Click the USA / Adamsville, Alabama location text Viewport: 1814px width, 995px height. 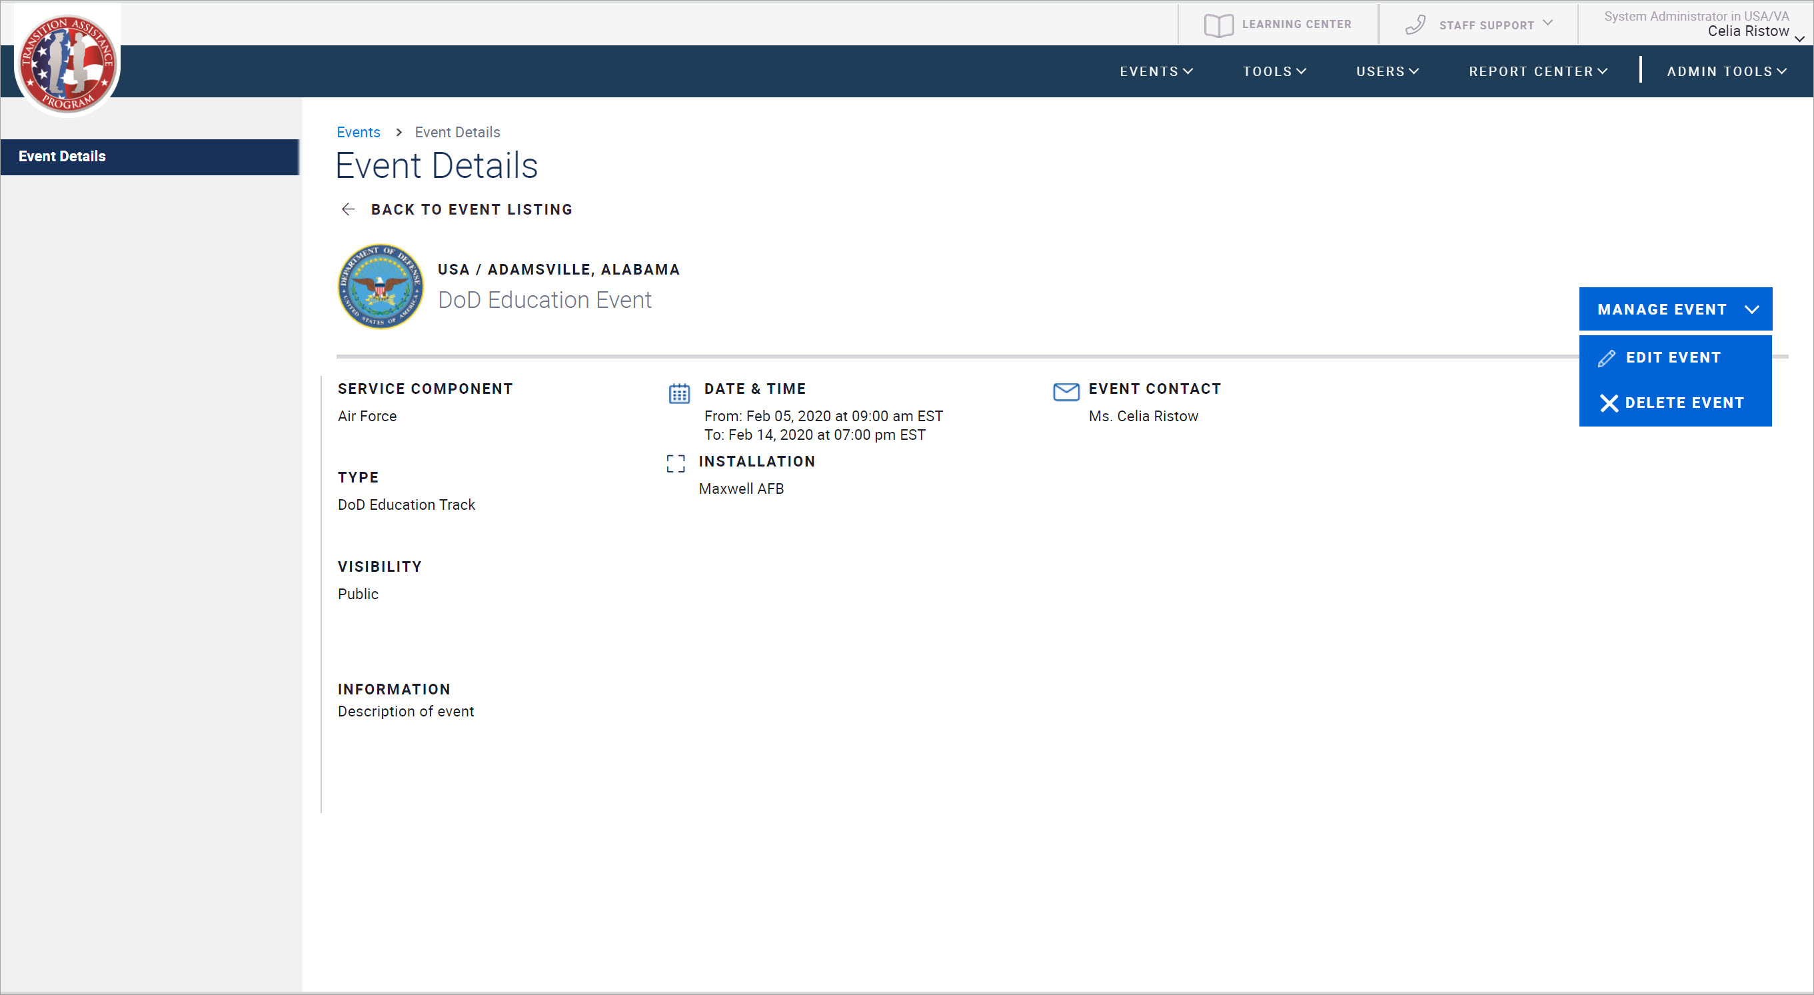[x=558, y=270]
